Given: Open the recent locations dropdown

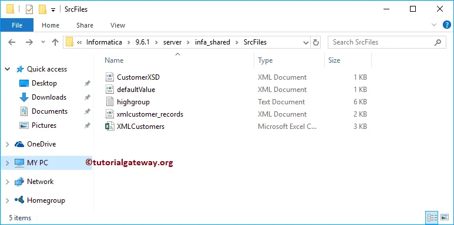Looking at the screenshot, I should (x=43, y=42).
